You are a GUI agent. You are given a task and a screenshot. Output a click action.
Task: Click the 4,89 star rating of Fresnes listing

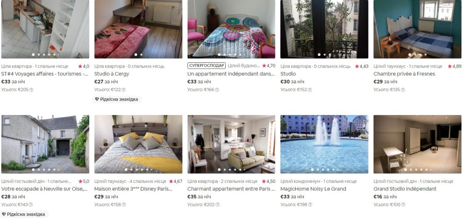click(x=455, y=66)
